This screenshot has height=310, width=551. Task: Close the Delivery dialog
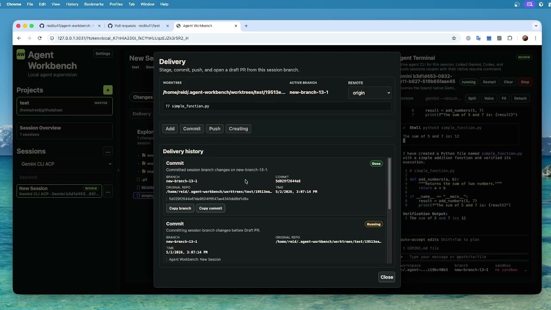click(x=387, y=277)
